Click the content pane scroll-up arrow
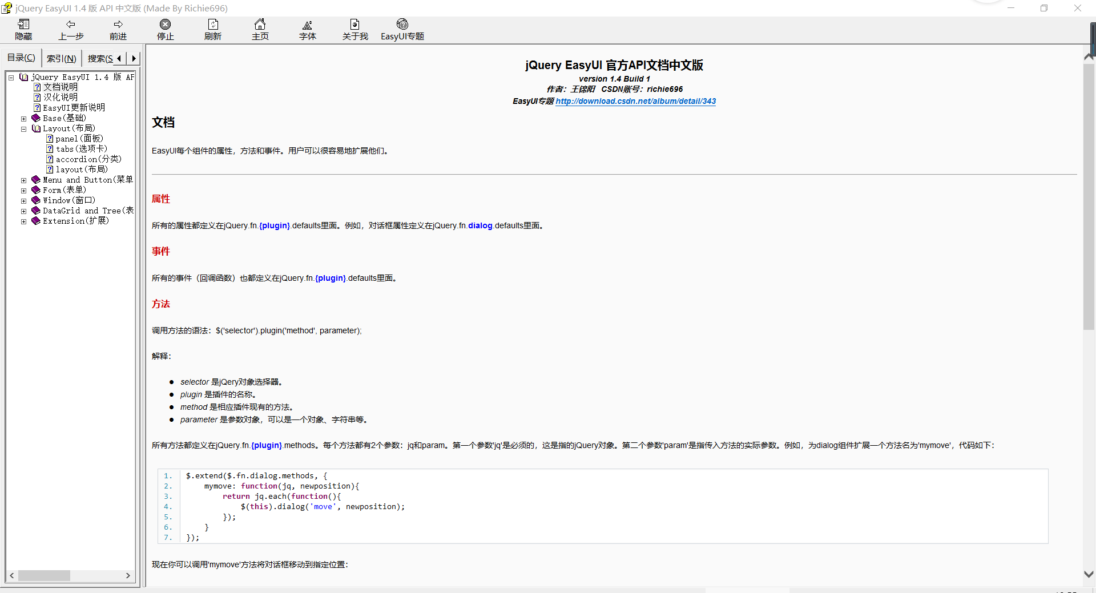This screenshot has width=1096, height=593. pos(1089,57)
